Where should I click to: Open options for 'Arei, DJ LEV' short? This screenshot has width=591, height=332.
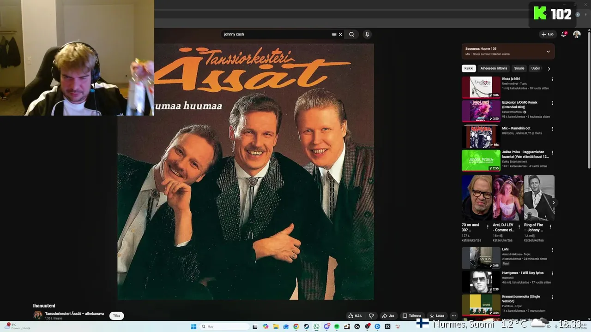coord(519,226)
